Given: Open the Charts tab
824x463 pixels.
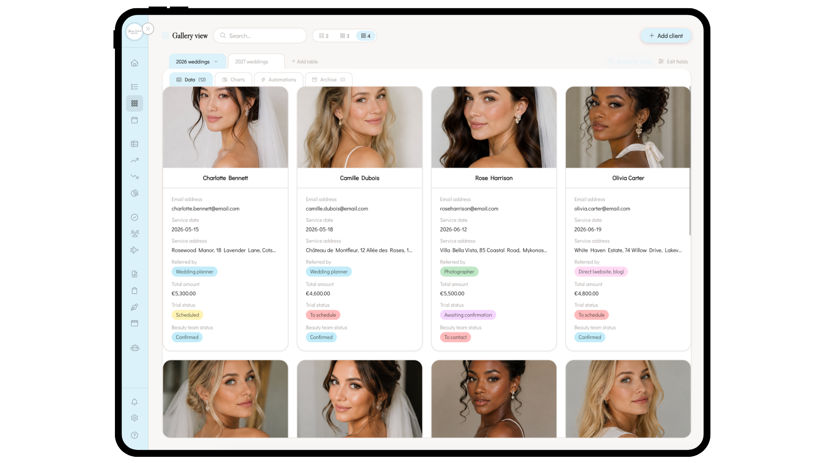Looking at the screenshot, I should click(234, 79).
